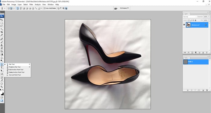Select the Type tool
The width and height of the screenshot is (211, 113).
pos(2,67)
